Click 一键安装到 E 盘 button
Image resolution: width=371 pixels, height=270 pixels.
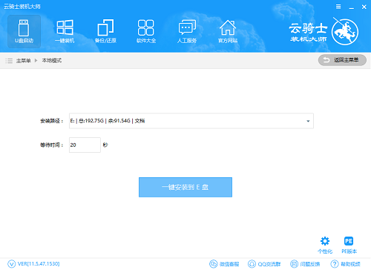[x=185, y=187]
